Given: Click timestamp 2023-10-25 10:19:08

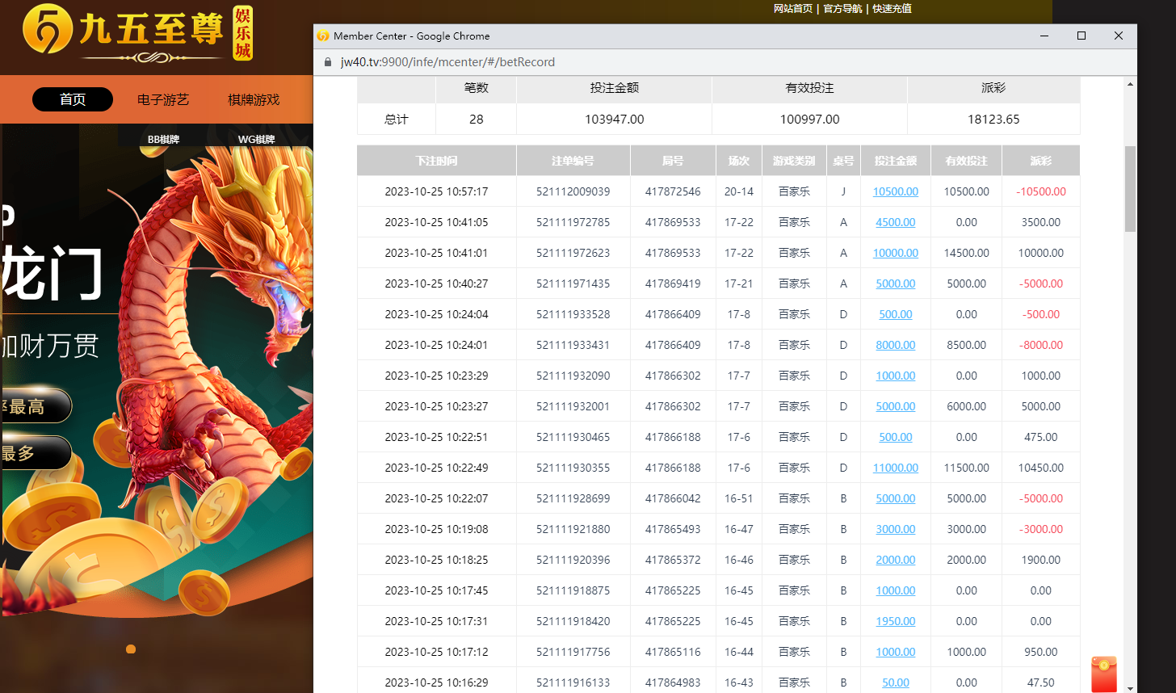Looking at the screenshot, I should pos(436,529).
